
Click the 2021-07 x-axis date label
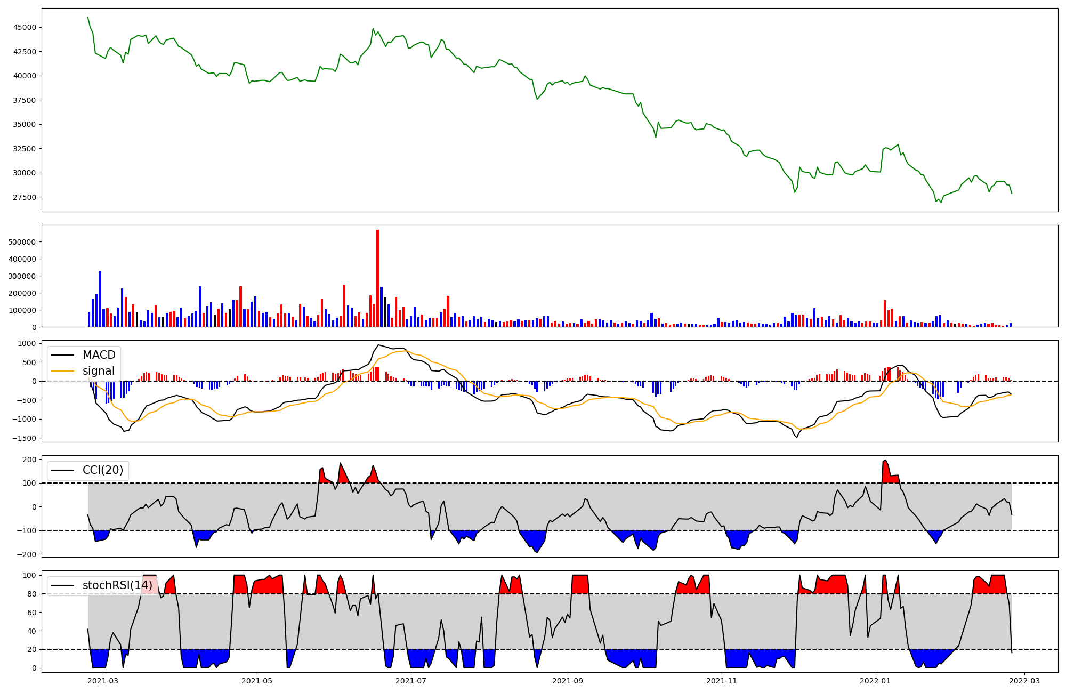pos(411,680)
